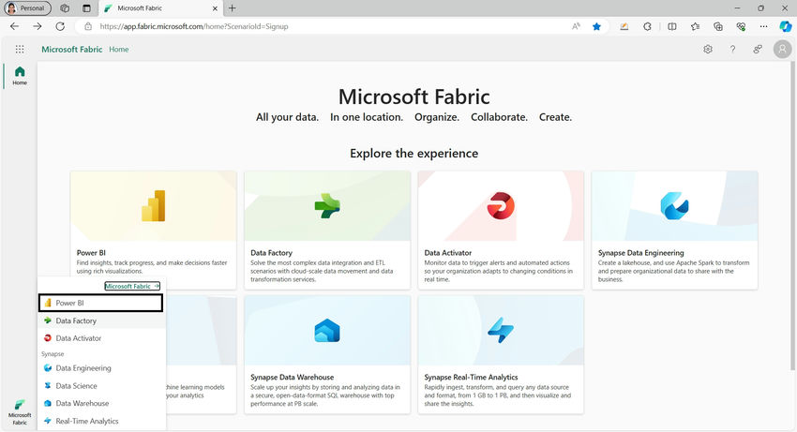Click the Data Factory green arrow icon

click(327, 206)
